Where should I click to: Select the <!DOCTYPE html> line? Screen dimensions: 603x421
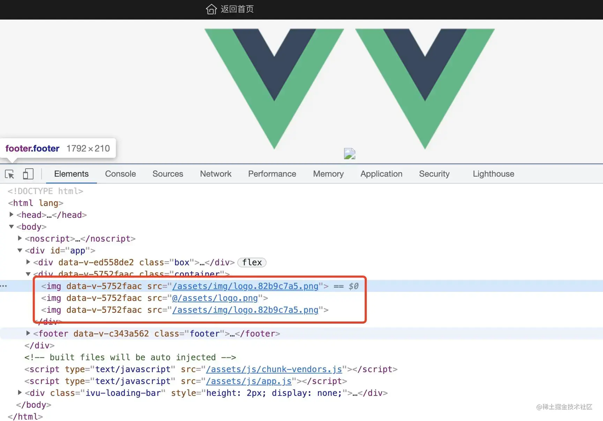coord(45,191)
